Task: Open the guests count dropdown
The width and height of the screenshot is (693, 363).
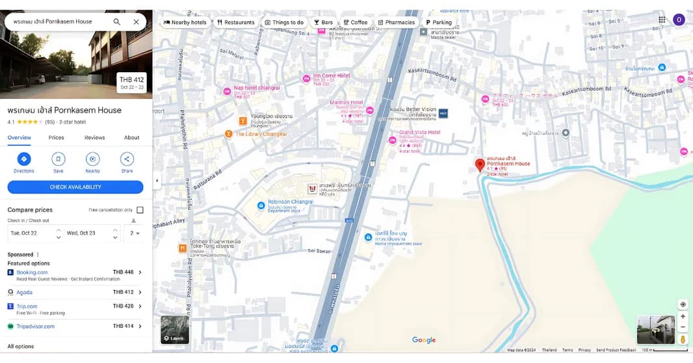Action: [134, 233]
